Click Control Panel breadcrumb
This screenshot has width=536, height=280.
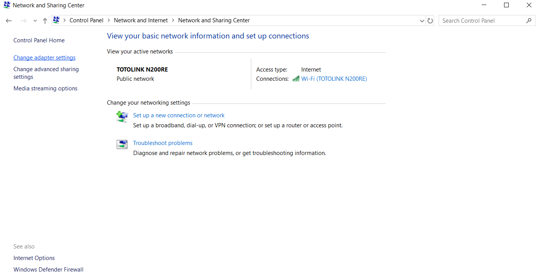click(87, 20)
